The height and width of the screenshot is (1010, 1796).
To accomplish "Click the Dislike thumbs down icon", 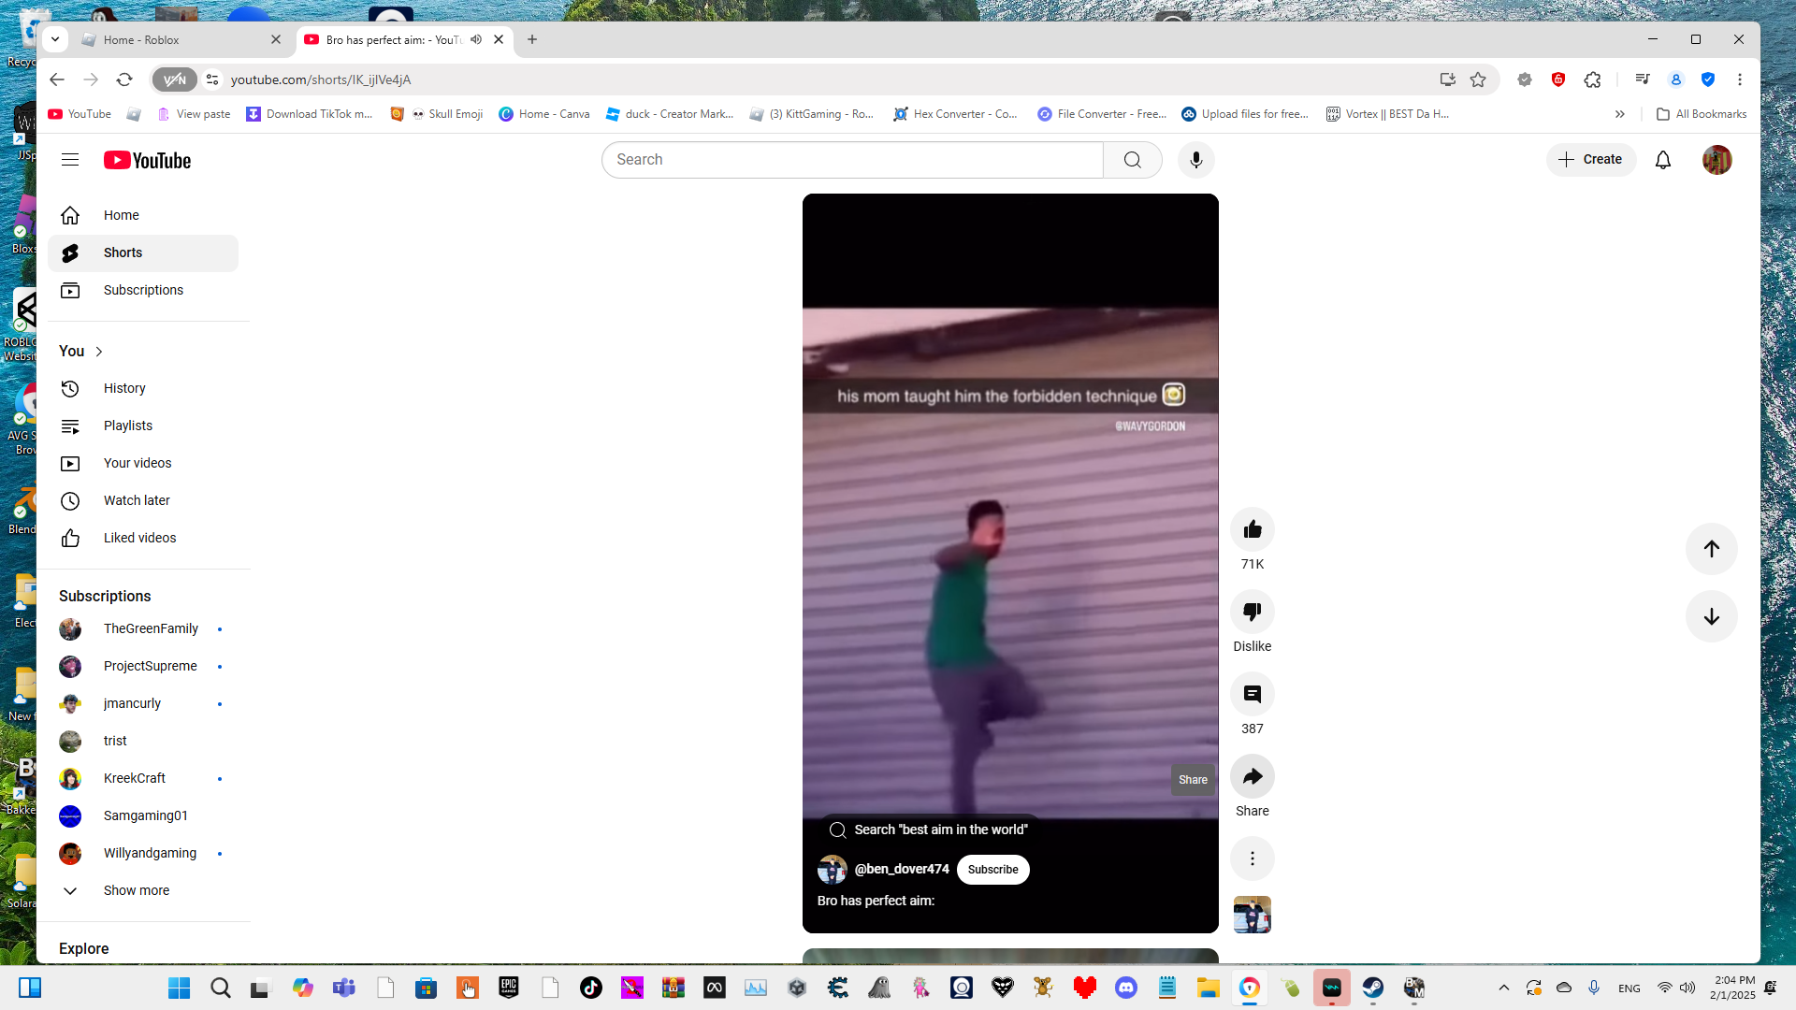I will point(1252,613).
